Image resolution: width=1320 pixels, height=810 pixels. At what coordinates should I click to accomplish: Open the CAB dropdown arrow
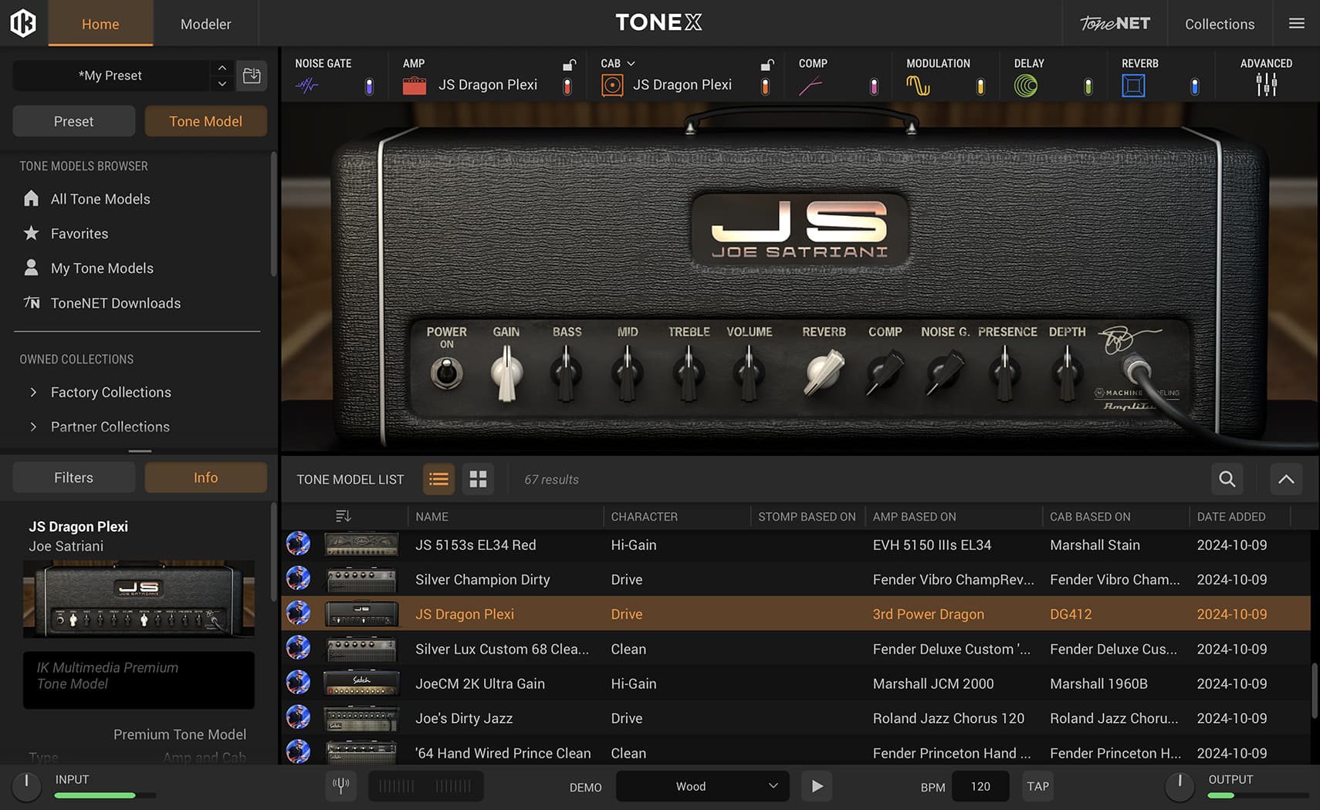click(x=631, y=63)
